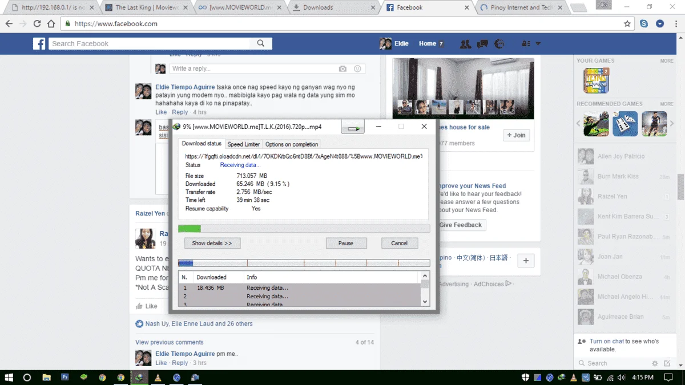685x385 pixels.
Task: Click Home link in Facebook bar
Action: click(x=428, y=43)
